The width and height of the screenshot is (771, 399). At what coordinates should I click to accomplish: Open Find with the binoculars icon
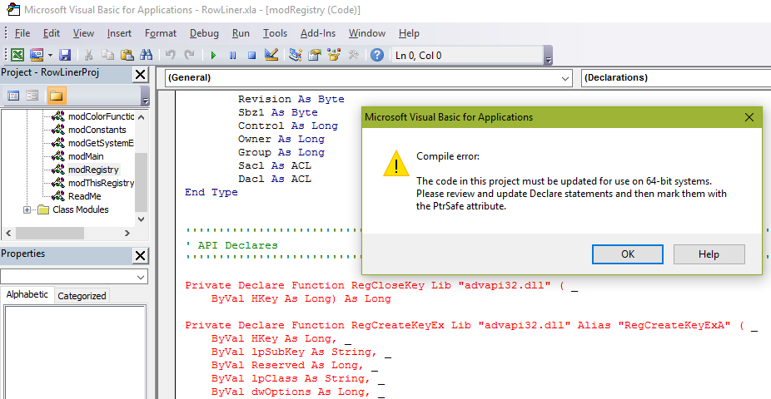146,55
